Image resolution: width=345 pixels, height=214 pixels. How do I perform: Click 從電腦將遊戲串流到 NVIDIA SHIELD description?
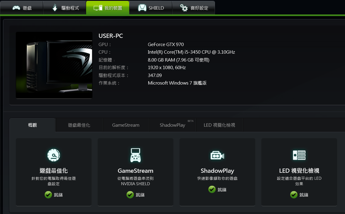pos(136,181)
